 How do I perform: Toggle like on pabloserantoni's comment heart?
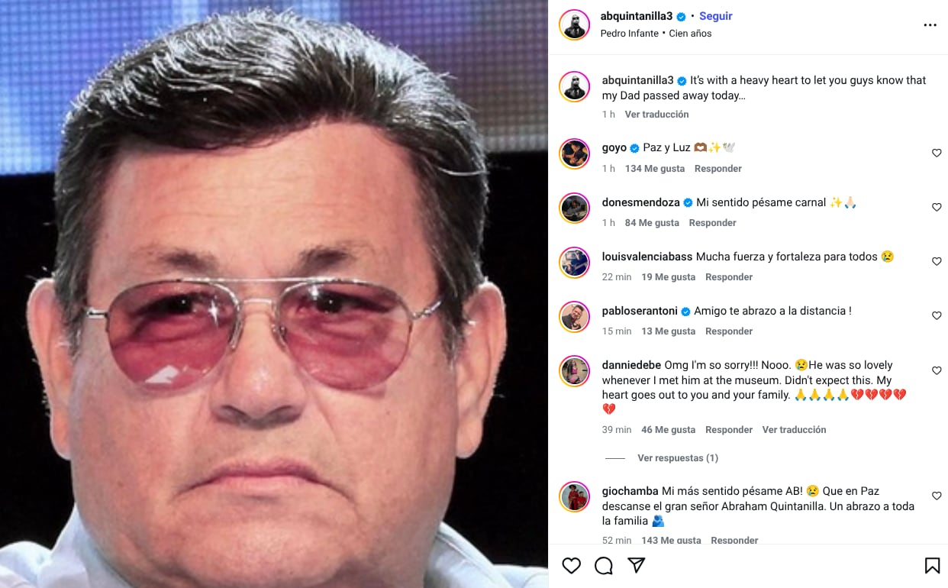pyautogui.click(x=937, y=315)
